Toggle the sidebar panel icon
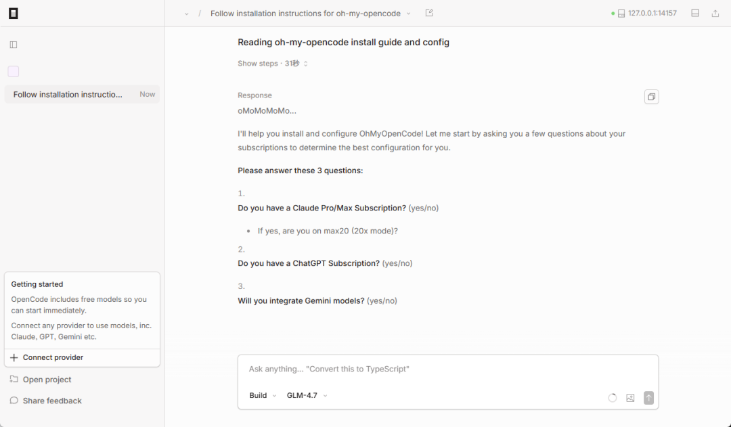 pos(14,45)
